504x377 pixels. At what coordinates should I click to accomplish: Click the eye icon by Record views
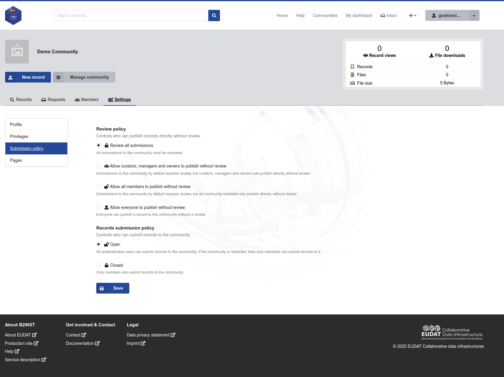point(365,55)
